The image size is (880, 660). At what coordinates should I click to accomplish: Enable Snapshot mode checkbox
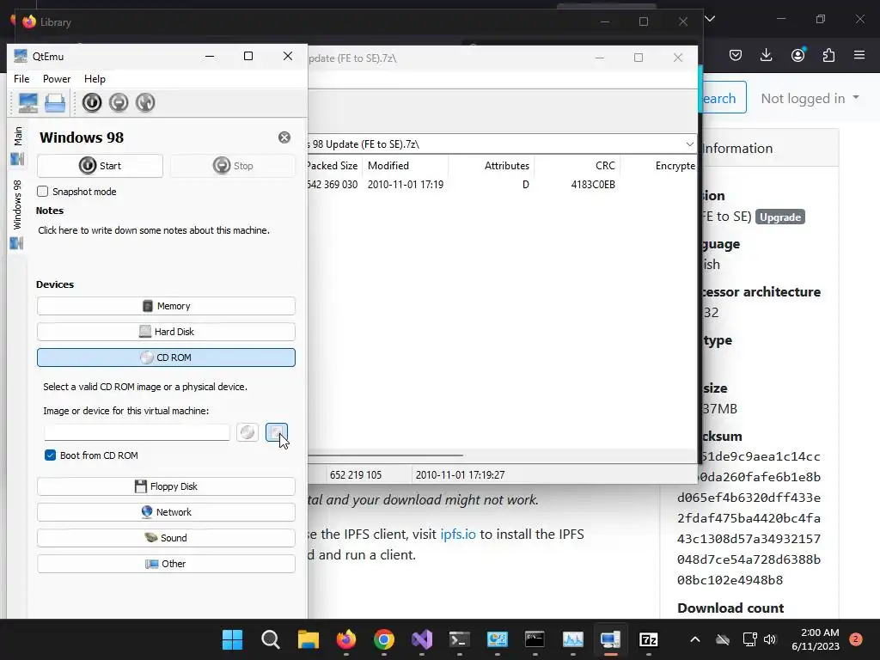coord(43,192)
